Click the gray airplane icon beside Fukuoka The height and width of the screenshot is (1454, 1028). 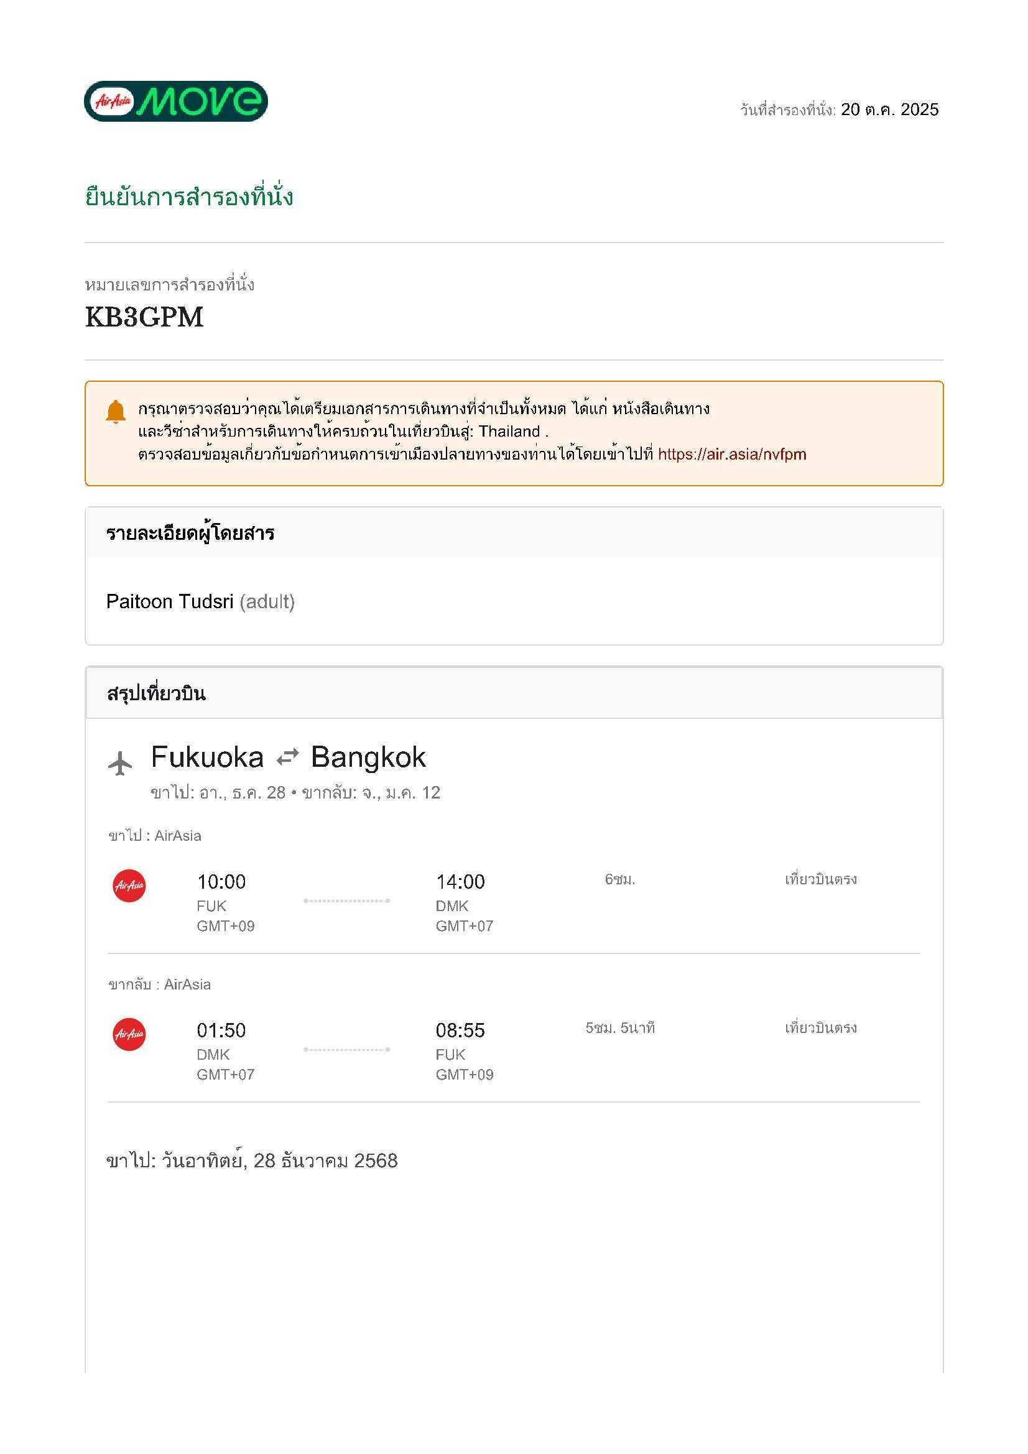coord(119,762)
